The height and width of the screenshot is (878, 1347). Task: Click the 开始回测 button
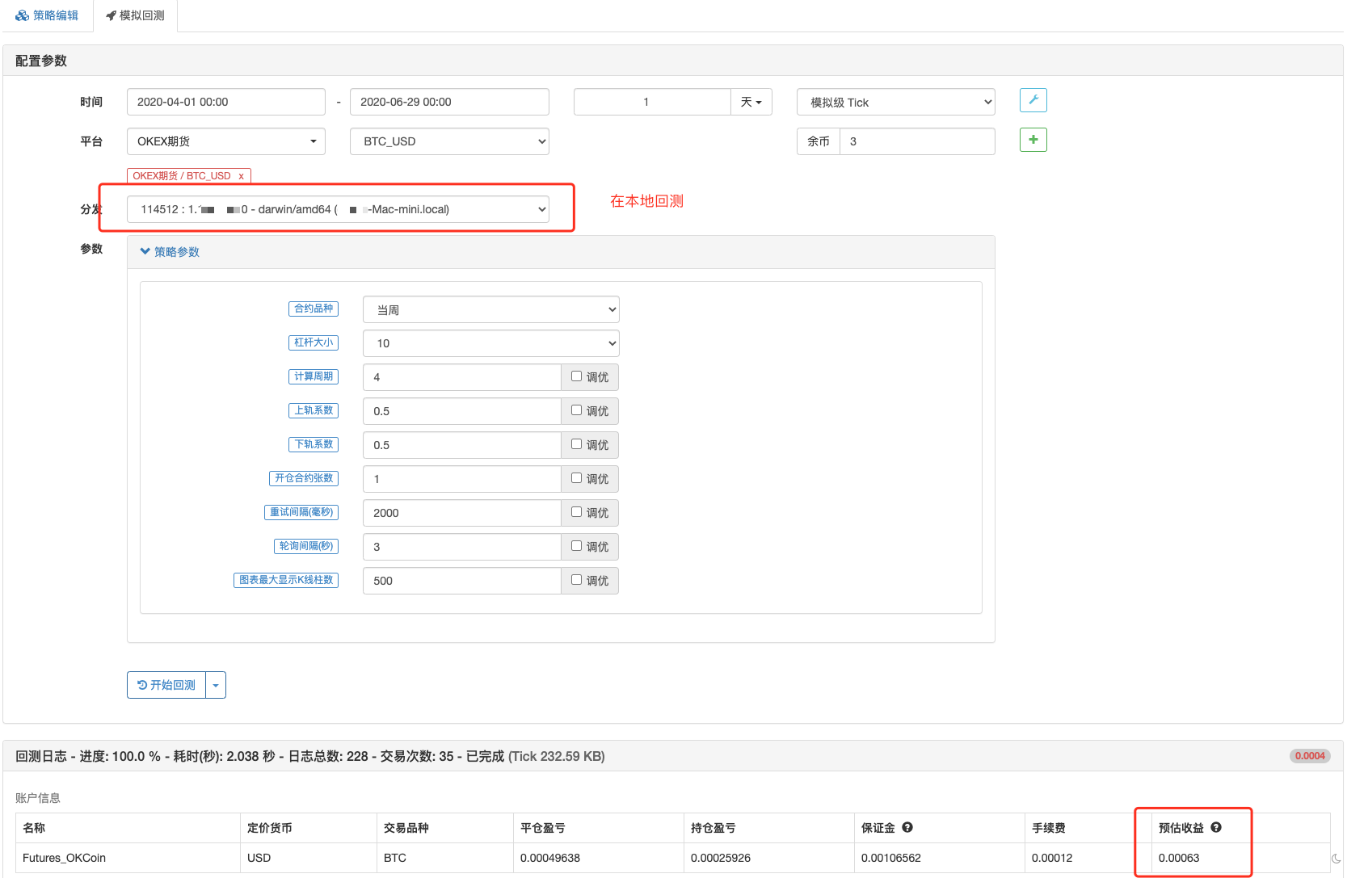point(166,684)
